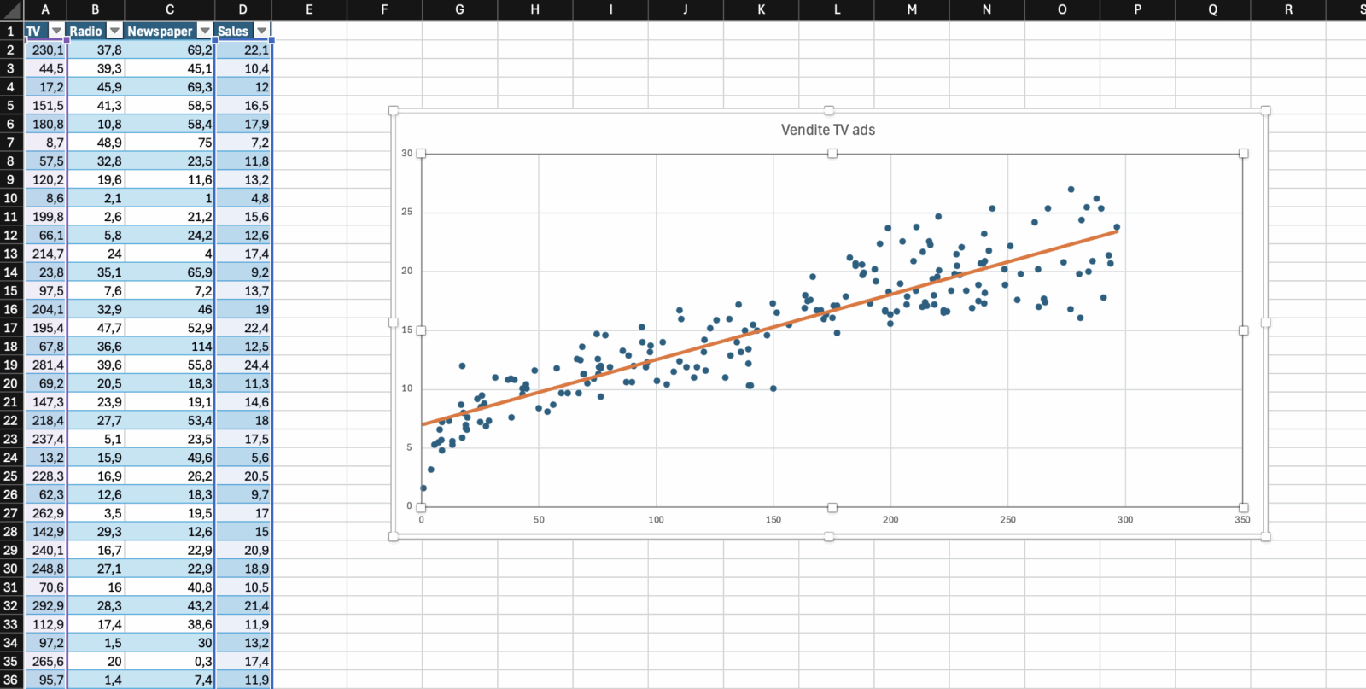Screen dimensions: 1366x689
Task: Click the plot area's top-right corner handle
Action: pyautogui.click(x=1243, y=154)
